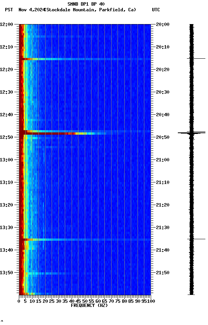The width and height of the screenshot is (208, 325).
Task: Click the '12:30' PST time label
Action: click(x=6, y=92)
